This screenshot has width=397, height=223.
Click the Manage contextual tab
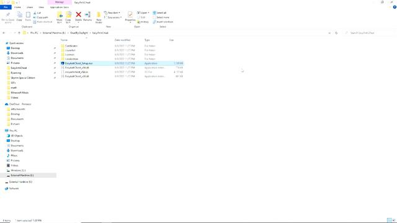(60, 2)
